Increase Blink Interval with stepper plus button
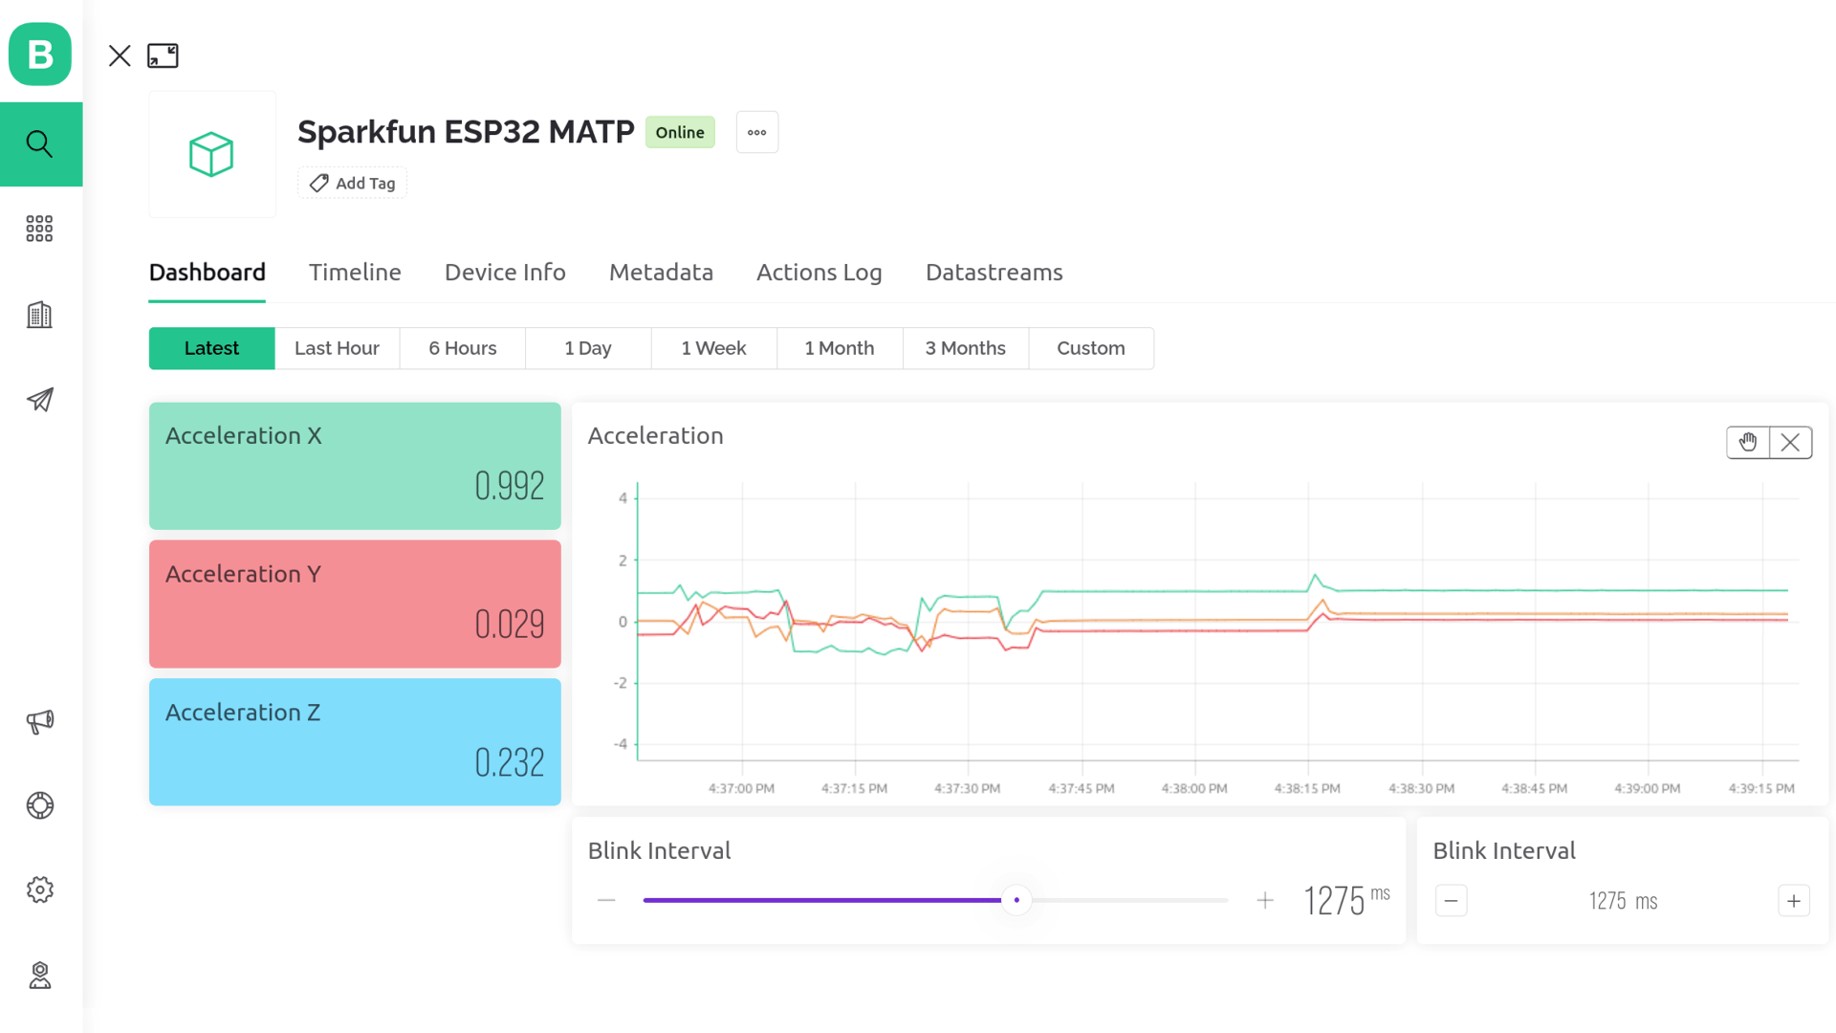Image resolution: width=1836 pixels, height=1033 pixels. (x=1794, y=901)
